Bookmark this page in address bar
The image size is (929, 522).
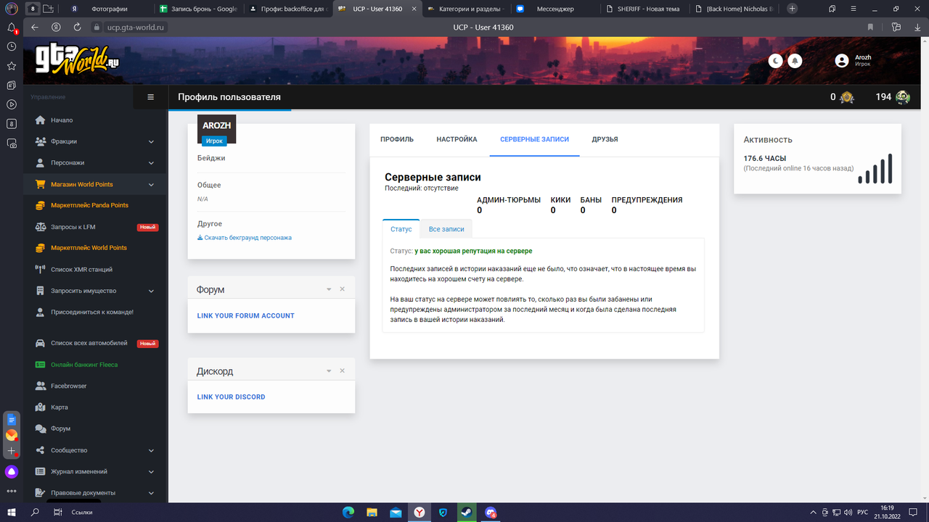[871, 28]
